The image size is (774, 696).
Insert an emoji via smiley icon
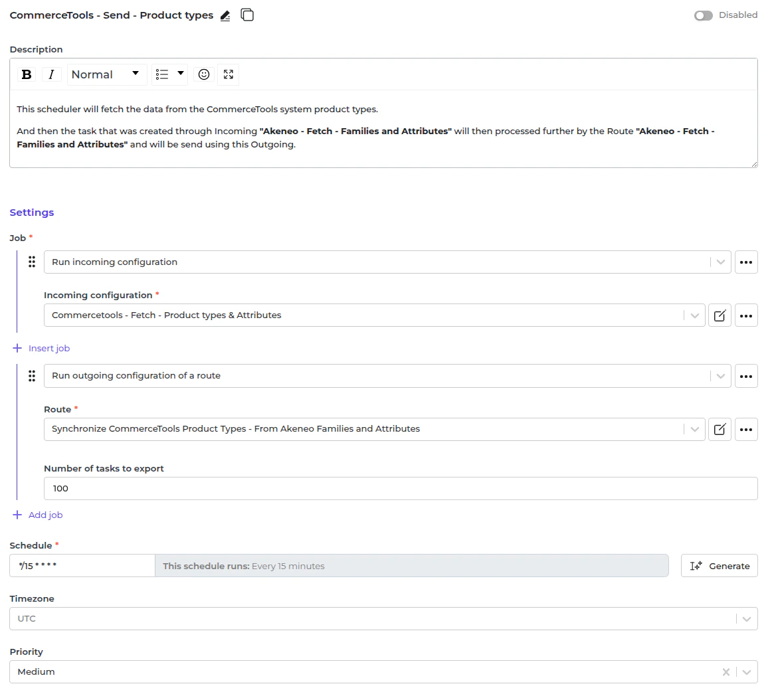tap(204, 74)
